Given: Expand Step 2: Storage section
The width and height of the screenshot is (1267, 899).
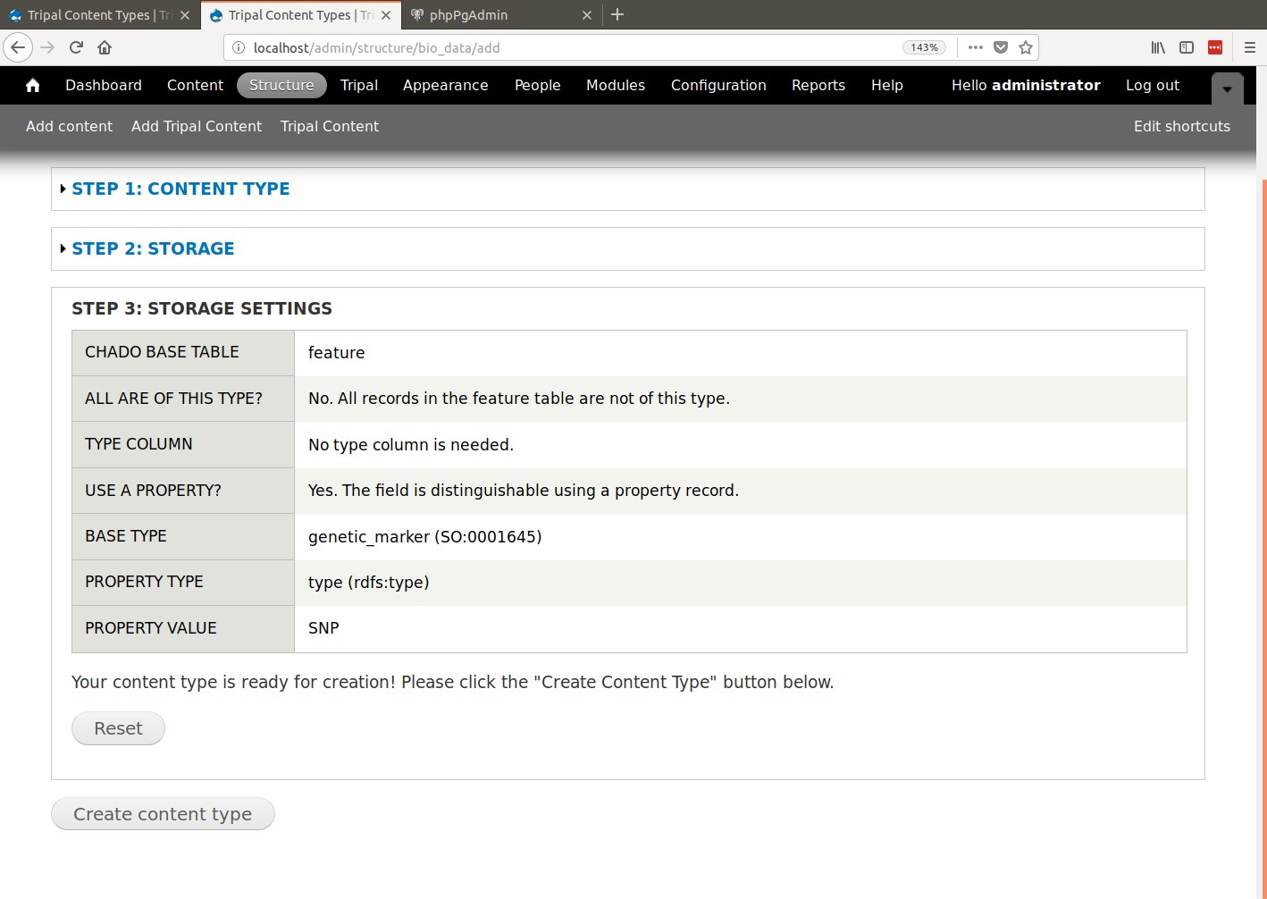Looking at the screenshot, I should pyautogui.click(x=153, y=248).
